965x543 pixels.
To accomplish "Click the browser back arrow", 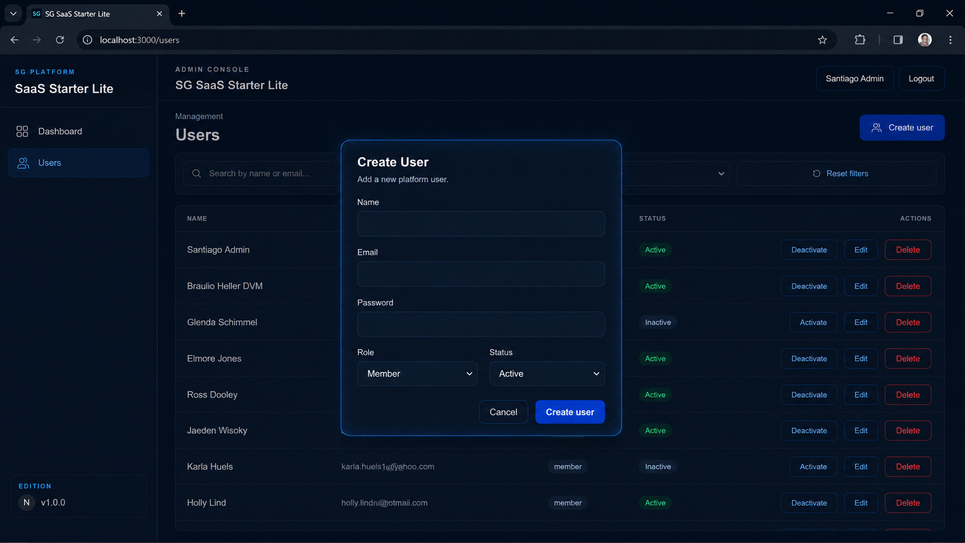I will pos(14,40).
